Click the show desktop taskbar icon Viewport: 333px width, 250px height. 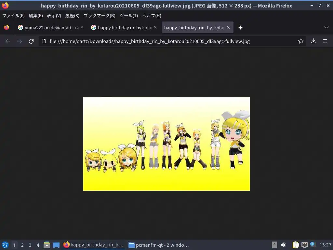click(56, 245)
